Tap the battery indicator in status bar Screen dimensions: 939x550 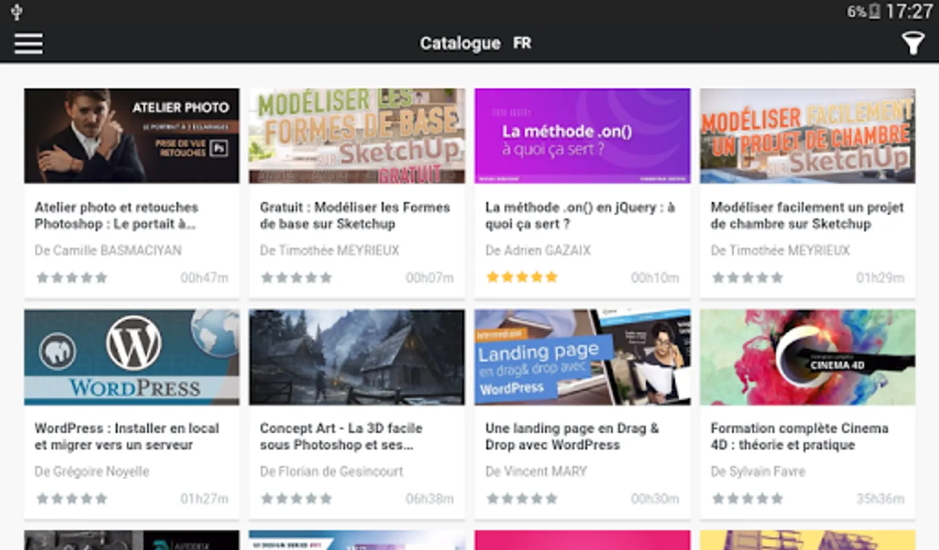[875, 11]
